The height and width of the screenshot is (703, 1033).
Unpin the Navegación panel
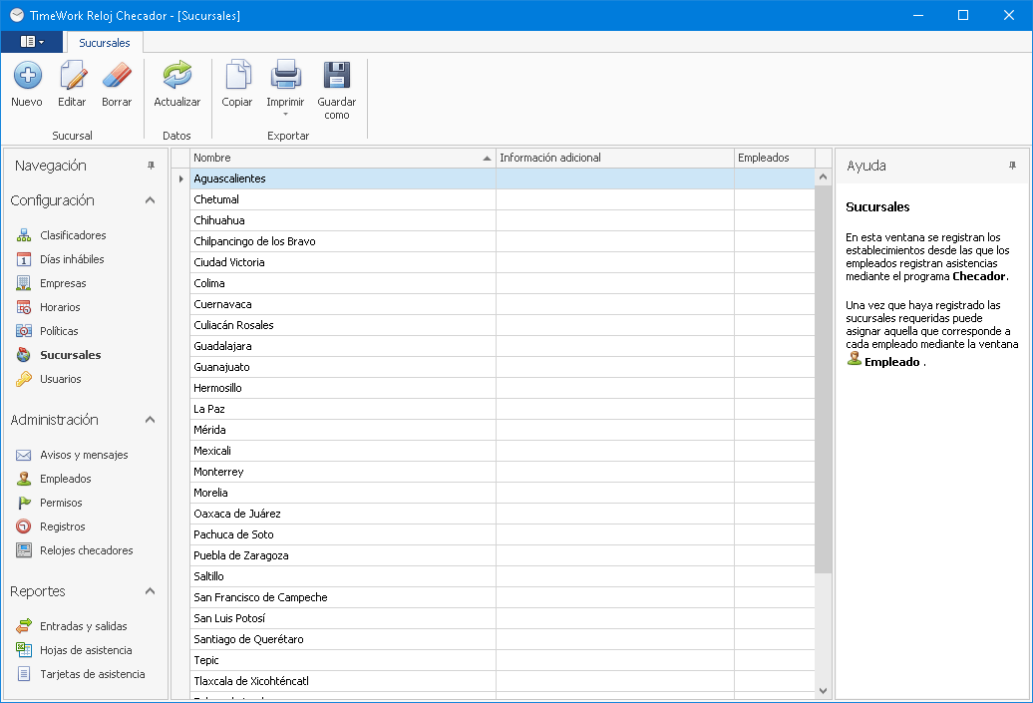click(x=152, y=166)
